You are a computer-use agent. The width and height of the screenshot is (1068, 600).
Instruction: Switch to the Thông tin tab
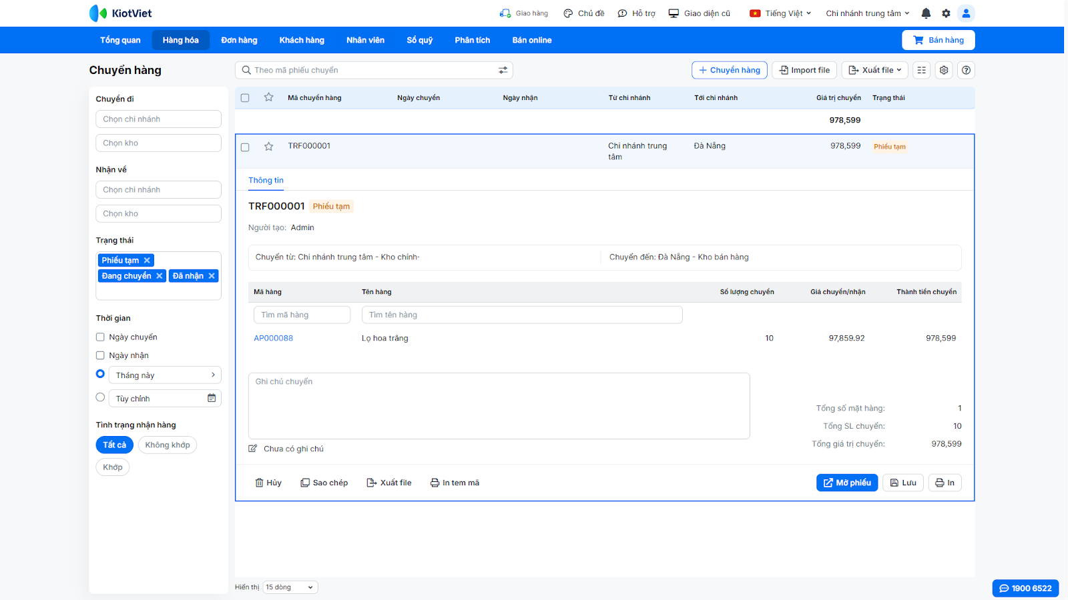tap(266, 181)
